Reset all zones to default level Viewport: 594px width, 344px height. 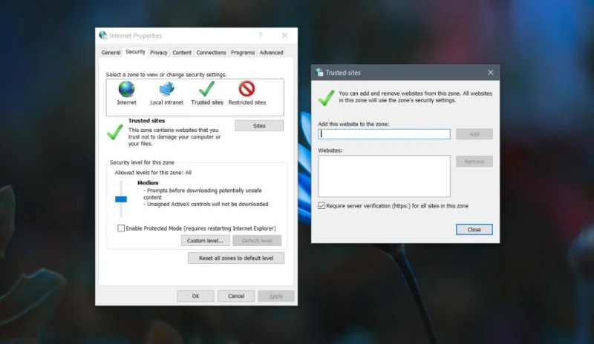(x=236, y=258)
